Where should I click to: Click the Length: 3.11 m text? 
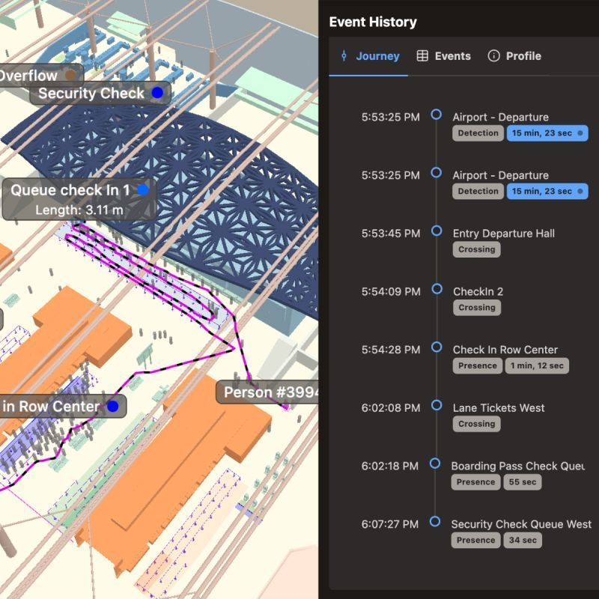tap(79, 210)
